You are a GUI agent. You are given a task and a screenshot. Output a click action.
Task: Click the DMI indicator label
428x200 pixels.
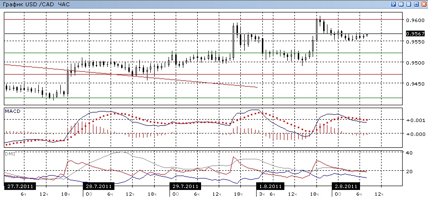click(x=10, y=154)
